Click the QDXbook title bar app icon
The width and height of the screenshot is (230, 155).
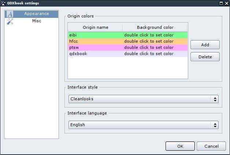point(3,3)
